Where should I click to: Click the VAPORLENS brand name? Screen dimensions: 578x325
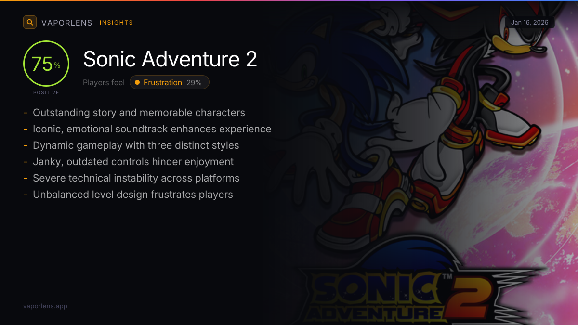click(66, 23)
